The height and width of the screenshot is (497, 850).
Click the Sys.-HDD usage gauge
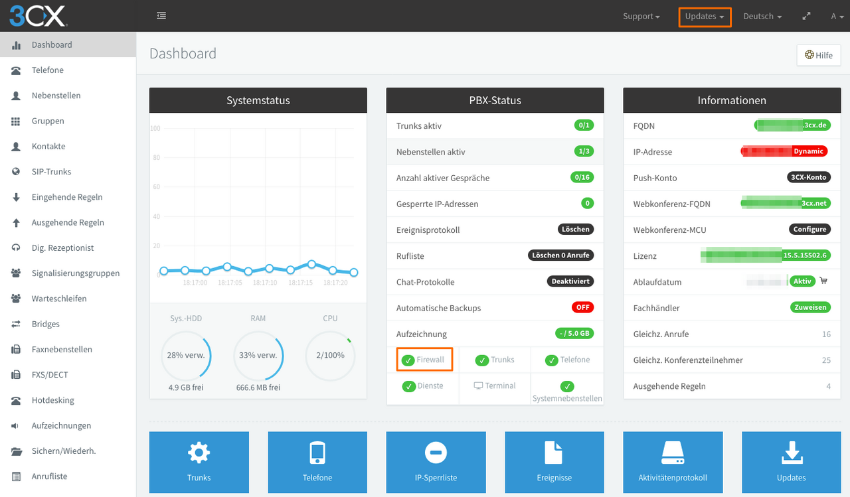[186, 356]
